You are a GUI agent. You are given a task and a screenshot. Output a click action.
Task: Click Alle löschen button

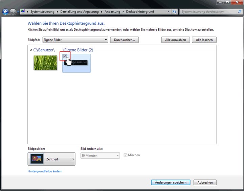pos(204,40)
